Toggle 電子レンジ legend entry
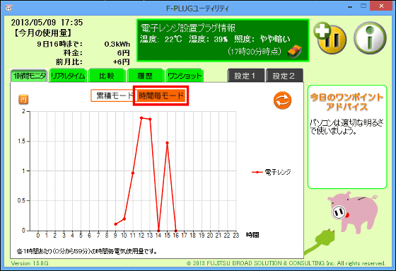This screenshot has width=396, height=271. point(272,172)
